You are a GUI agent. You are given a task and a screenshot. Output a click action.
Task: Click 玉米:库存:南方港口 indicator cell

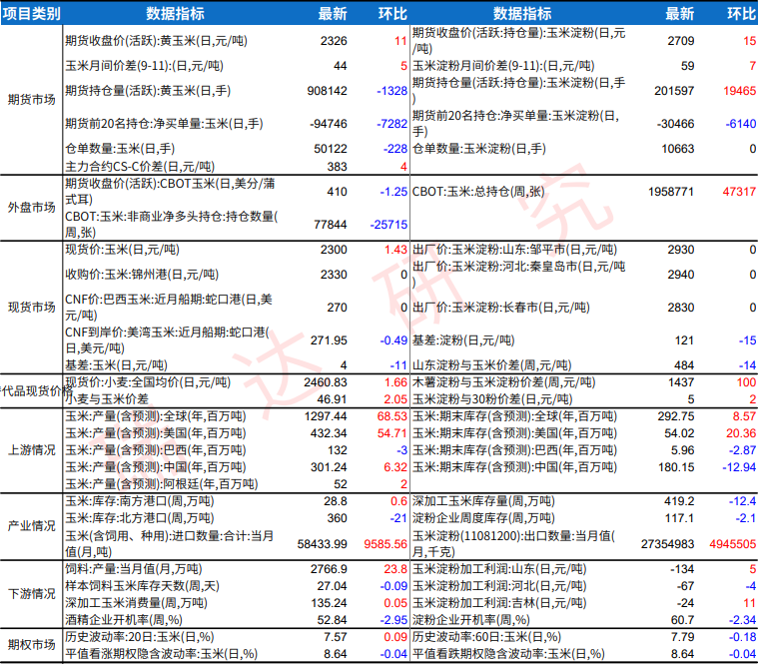coord(140,501)
